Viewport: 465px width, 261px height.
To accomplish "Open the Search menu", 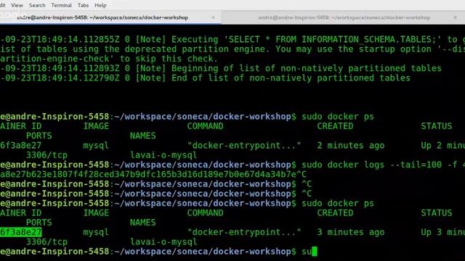I will [x=37, y=5].
